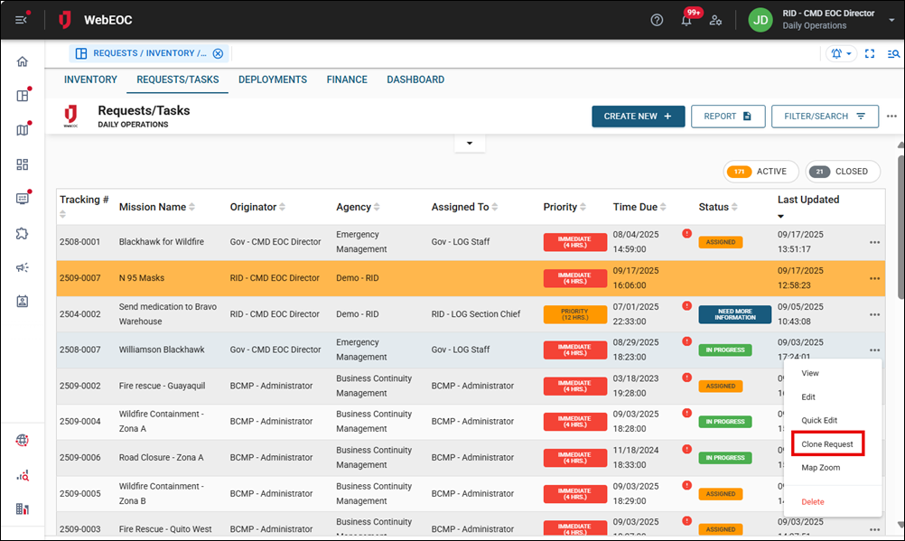Open the Help question mark icon
Screen dimensions: 905x541
pyautogui.click(x=657, y=19)
